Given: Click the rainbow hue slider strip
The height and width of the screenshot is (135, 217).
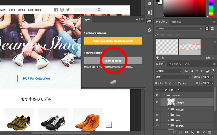Looking at the screenshot, I should 211,8.
